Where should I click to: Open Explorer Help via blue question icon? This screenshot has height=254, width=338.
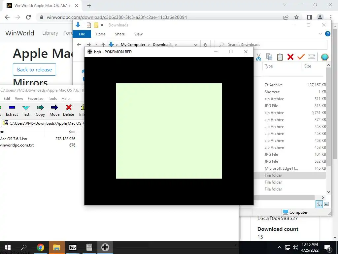point(328,34)
